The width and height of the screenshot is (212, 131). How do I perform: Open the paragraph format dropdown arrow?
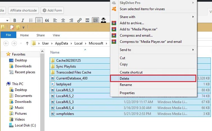point(7,21)
